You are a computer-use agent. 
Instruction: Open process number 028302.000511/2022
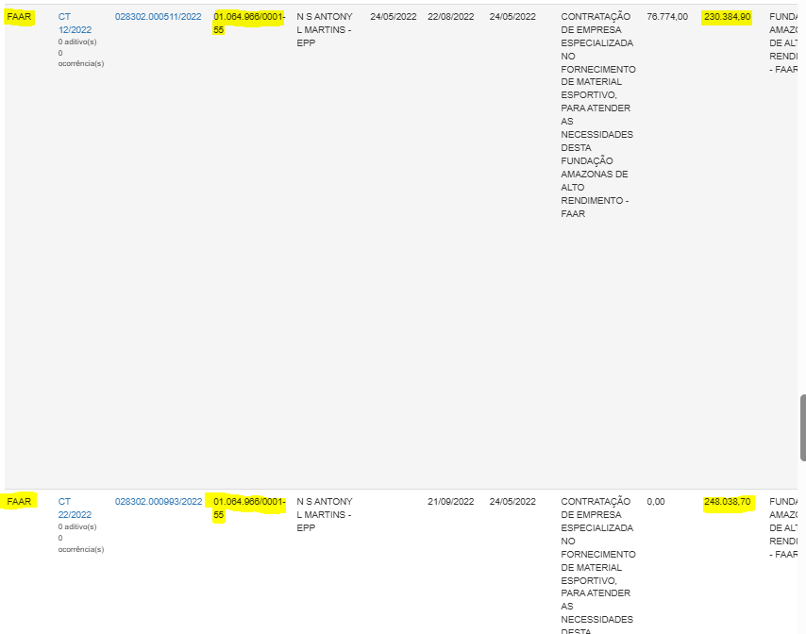tap(158, 17)
